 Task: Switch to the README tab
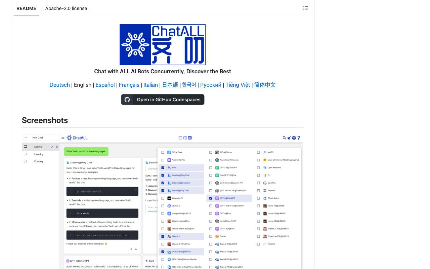click(26, 8)
